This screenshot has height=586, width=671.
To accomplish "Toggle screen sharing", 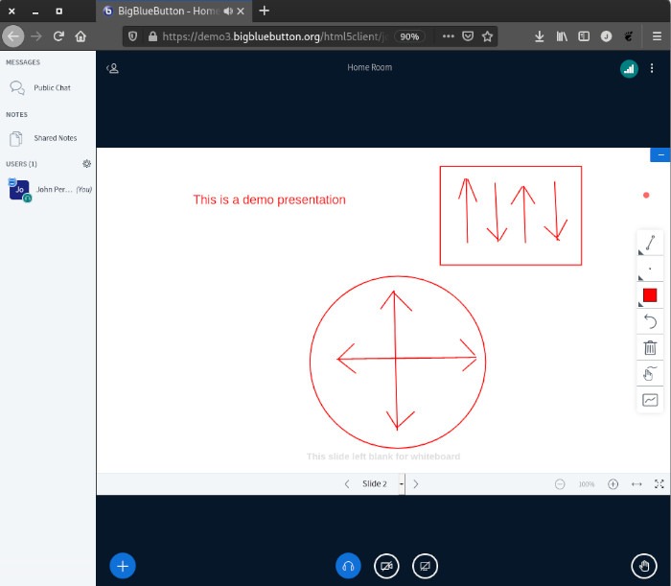I will point(425,566).
